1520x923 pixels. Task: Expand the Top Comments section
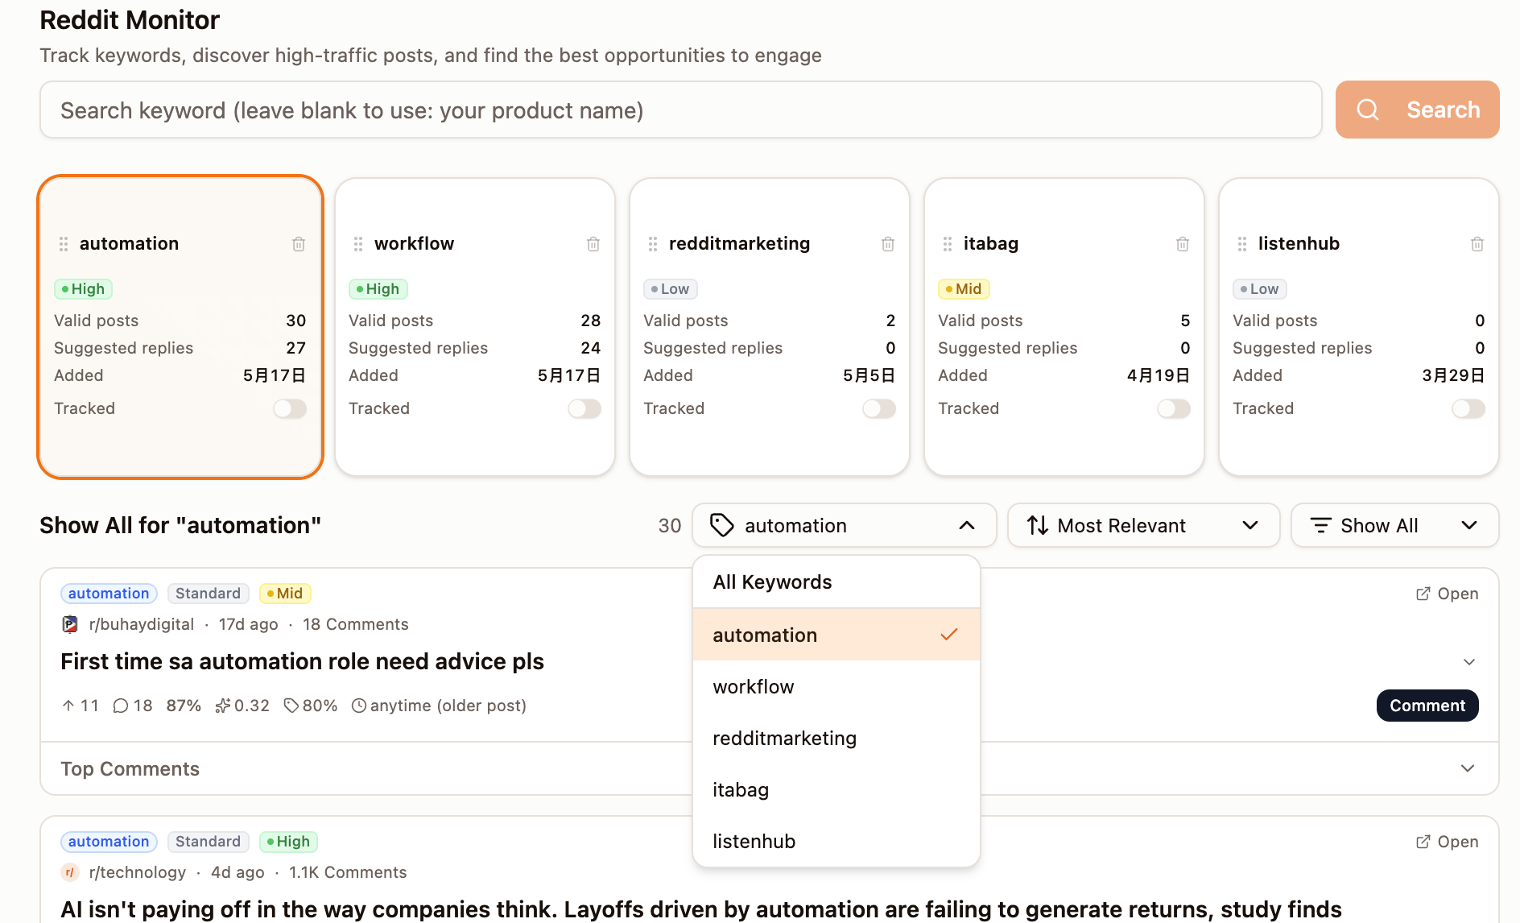coord(769,768)
